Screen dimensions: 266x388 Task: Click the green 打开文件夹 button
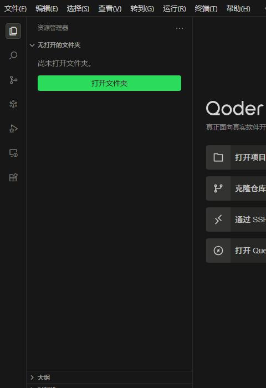[109, 83]
